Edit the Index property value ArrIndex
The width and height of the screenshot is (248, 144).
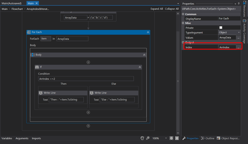click(227, 47)
